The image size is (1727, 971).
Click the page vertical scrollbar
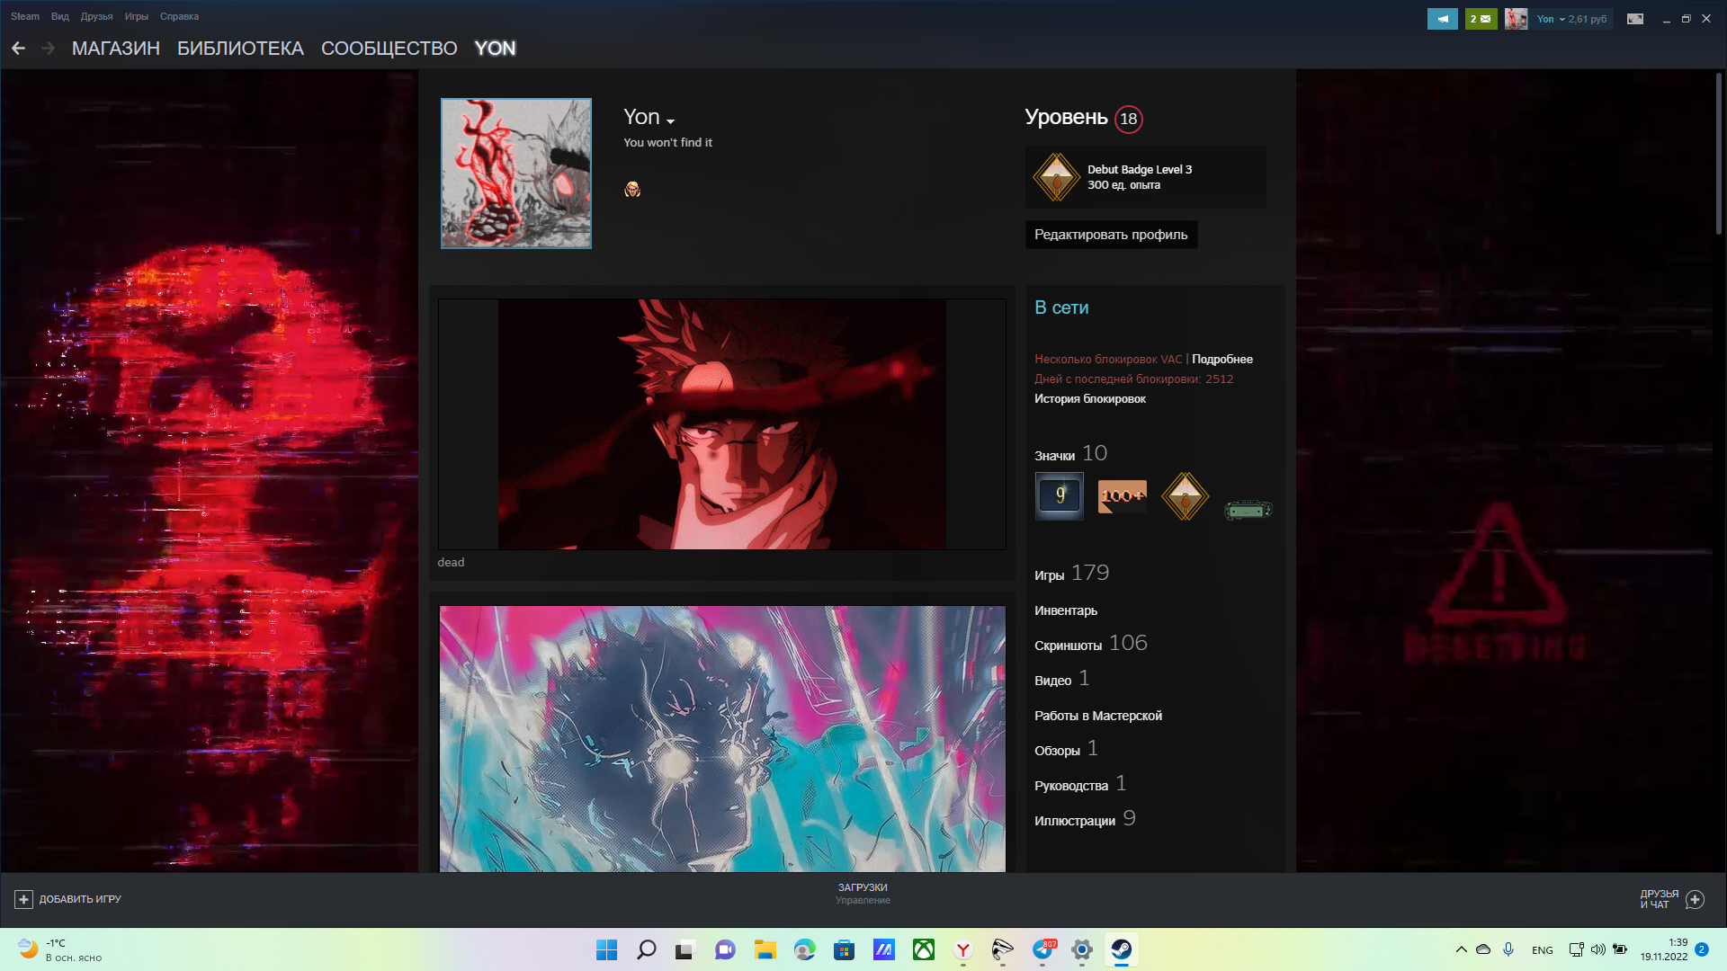point(1718,153)
